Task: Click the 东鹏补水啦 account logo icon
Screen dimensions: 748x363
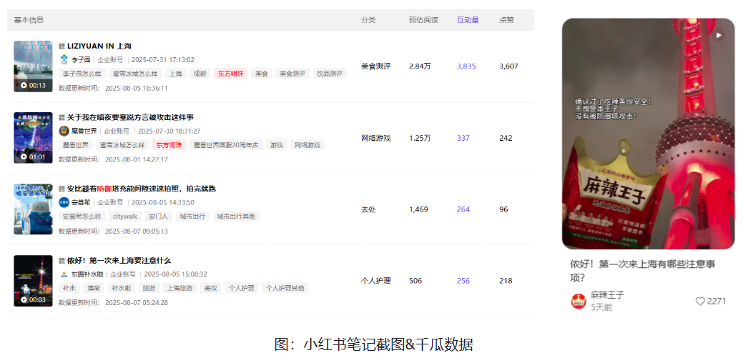Action: (x=64, y=274)
